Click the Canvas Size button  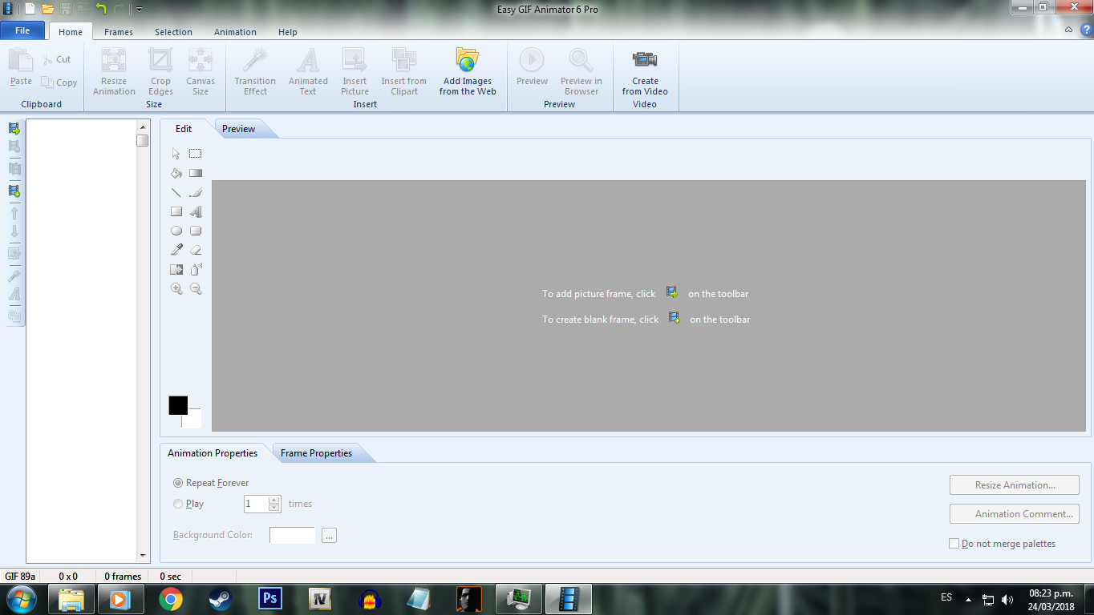tap(201, 71)
